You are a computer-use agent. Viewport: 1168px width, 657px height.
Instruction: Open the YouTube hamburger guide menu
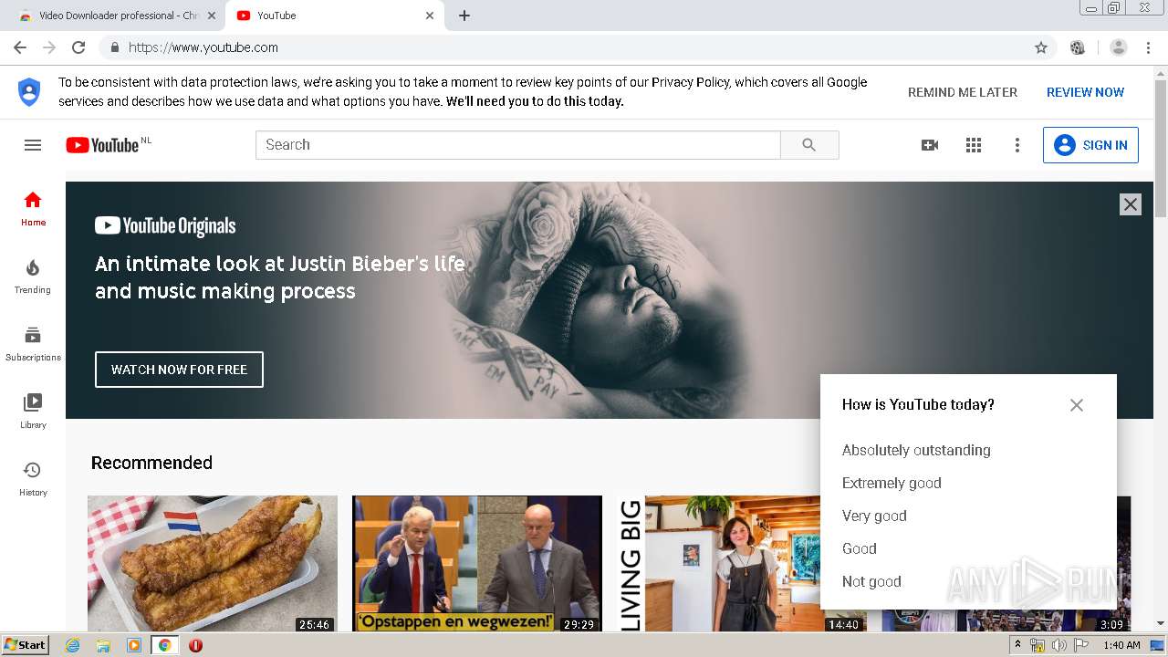click(33, 145)
